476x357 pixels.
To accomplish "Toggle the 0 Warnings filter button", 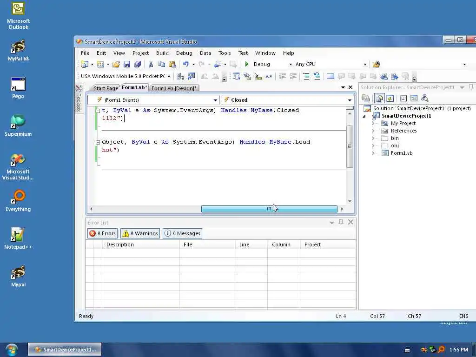I will coord(140,233).
